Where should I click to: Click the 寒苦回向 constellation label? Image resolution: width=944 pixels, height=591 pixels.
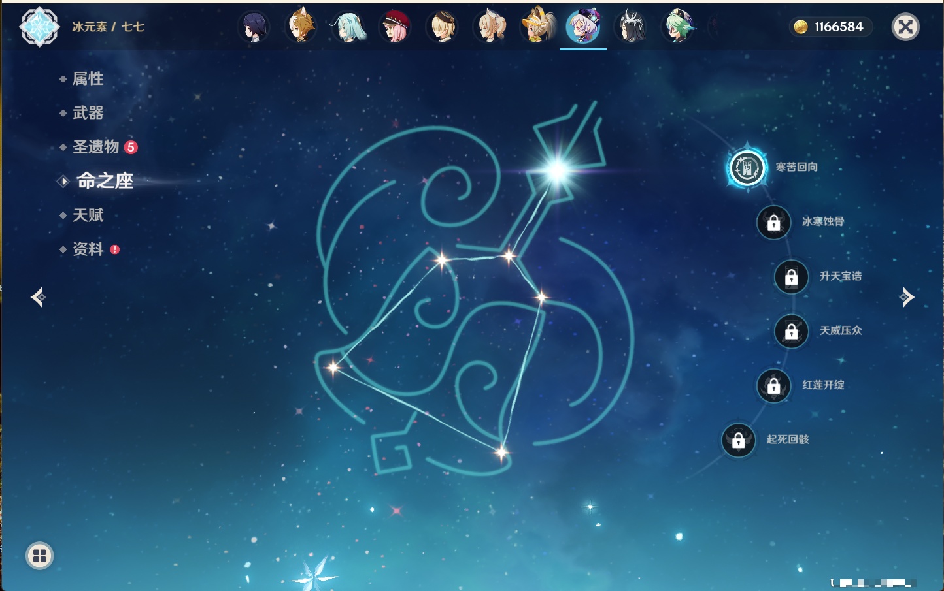pos(797,167)
